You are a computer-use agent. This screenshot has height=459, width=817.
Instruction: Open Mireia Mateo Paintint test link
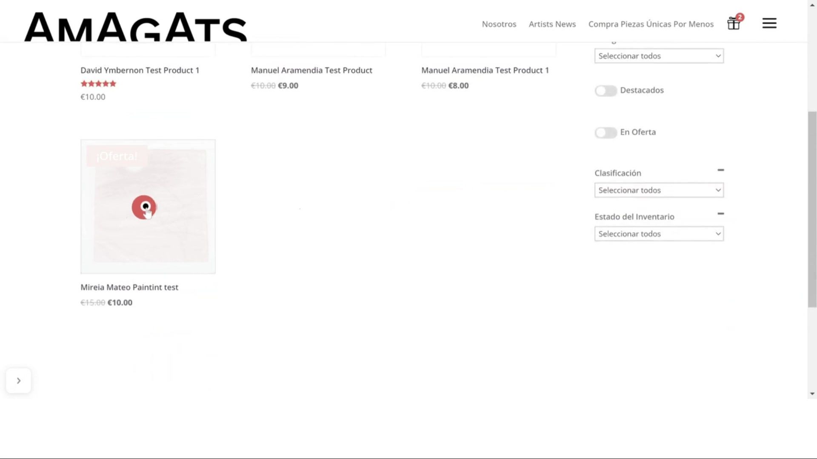click(129, 288)
